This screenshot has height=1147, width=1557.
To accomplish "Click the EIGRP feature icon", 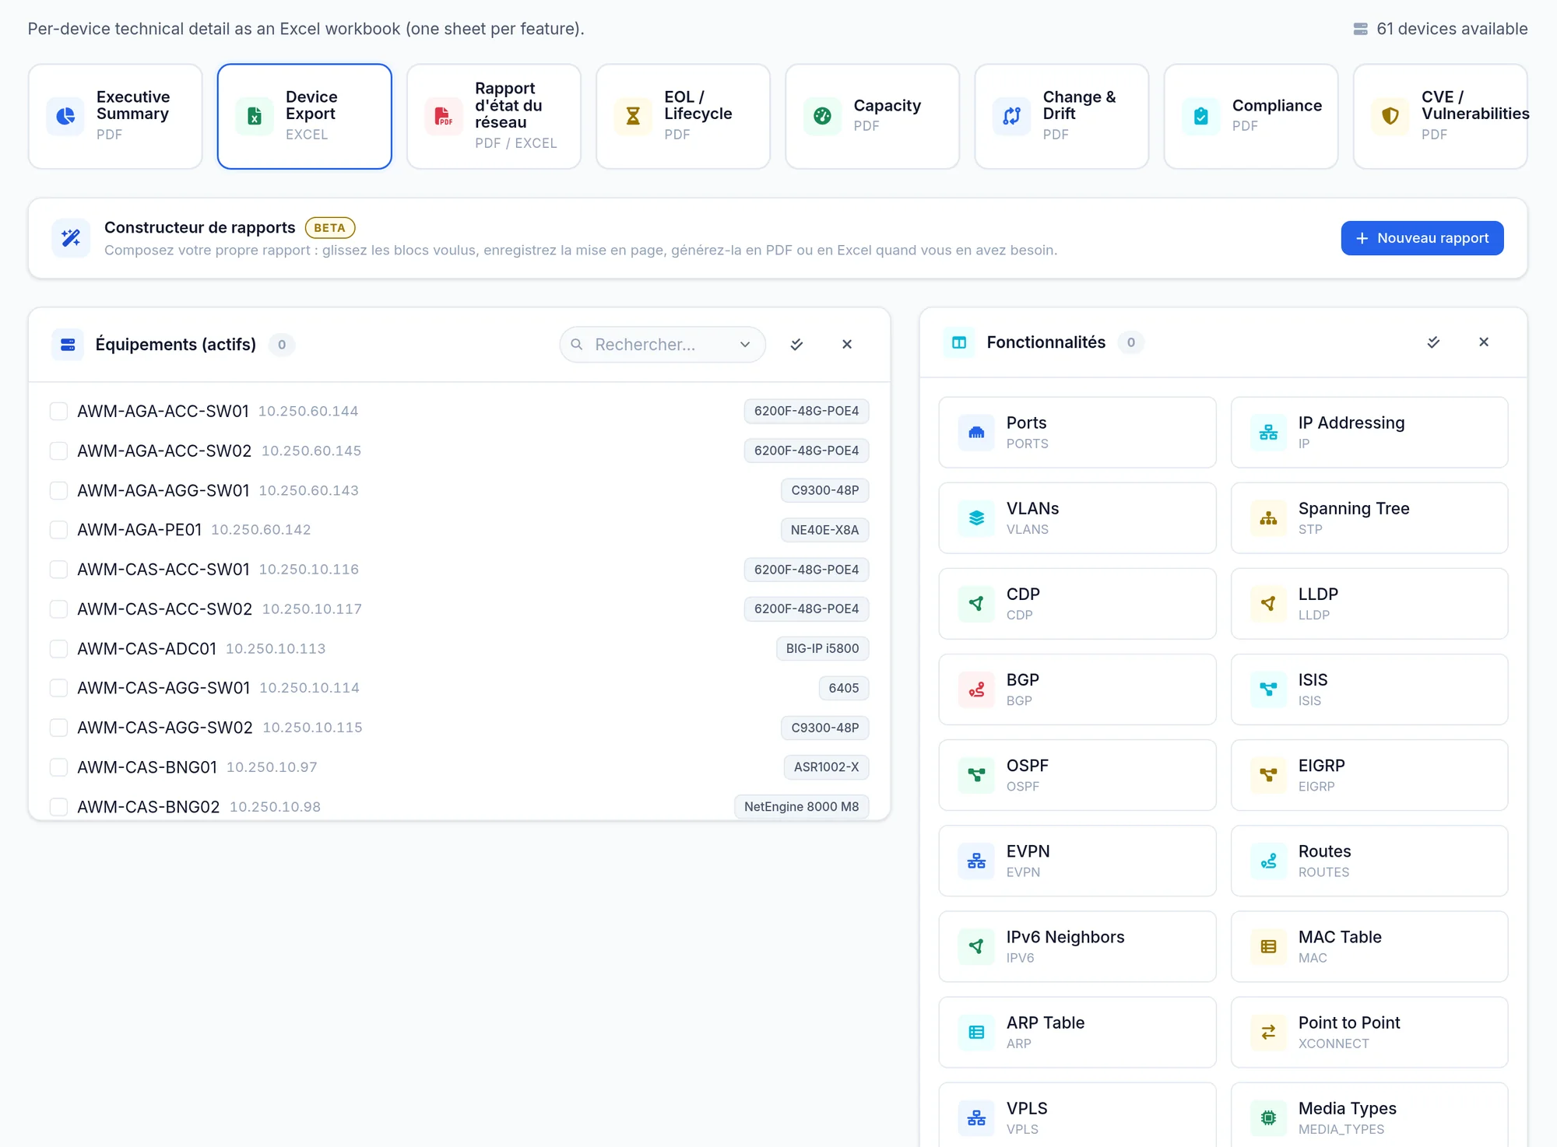I will click(x=1268, y=775).
